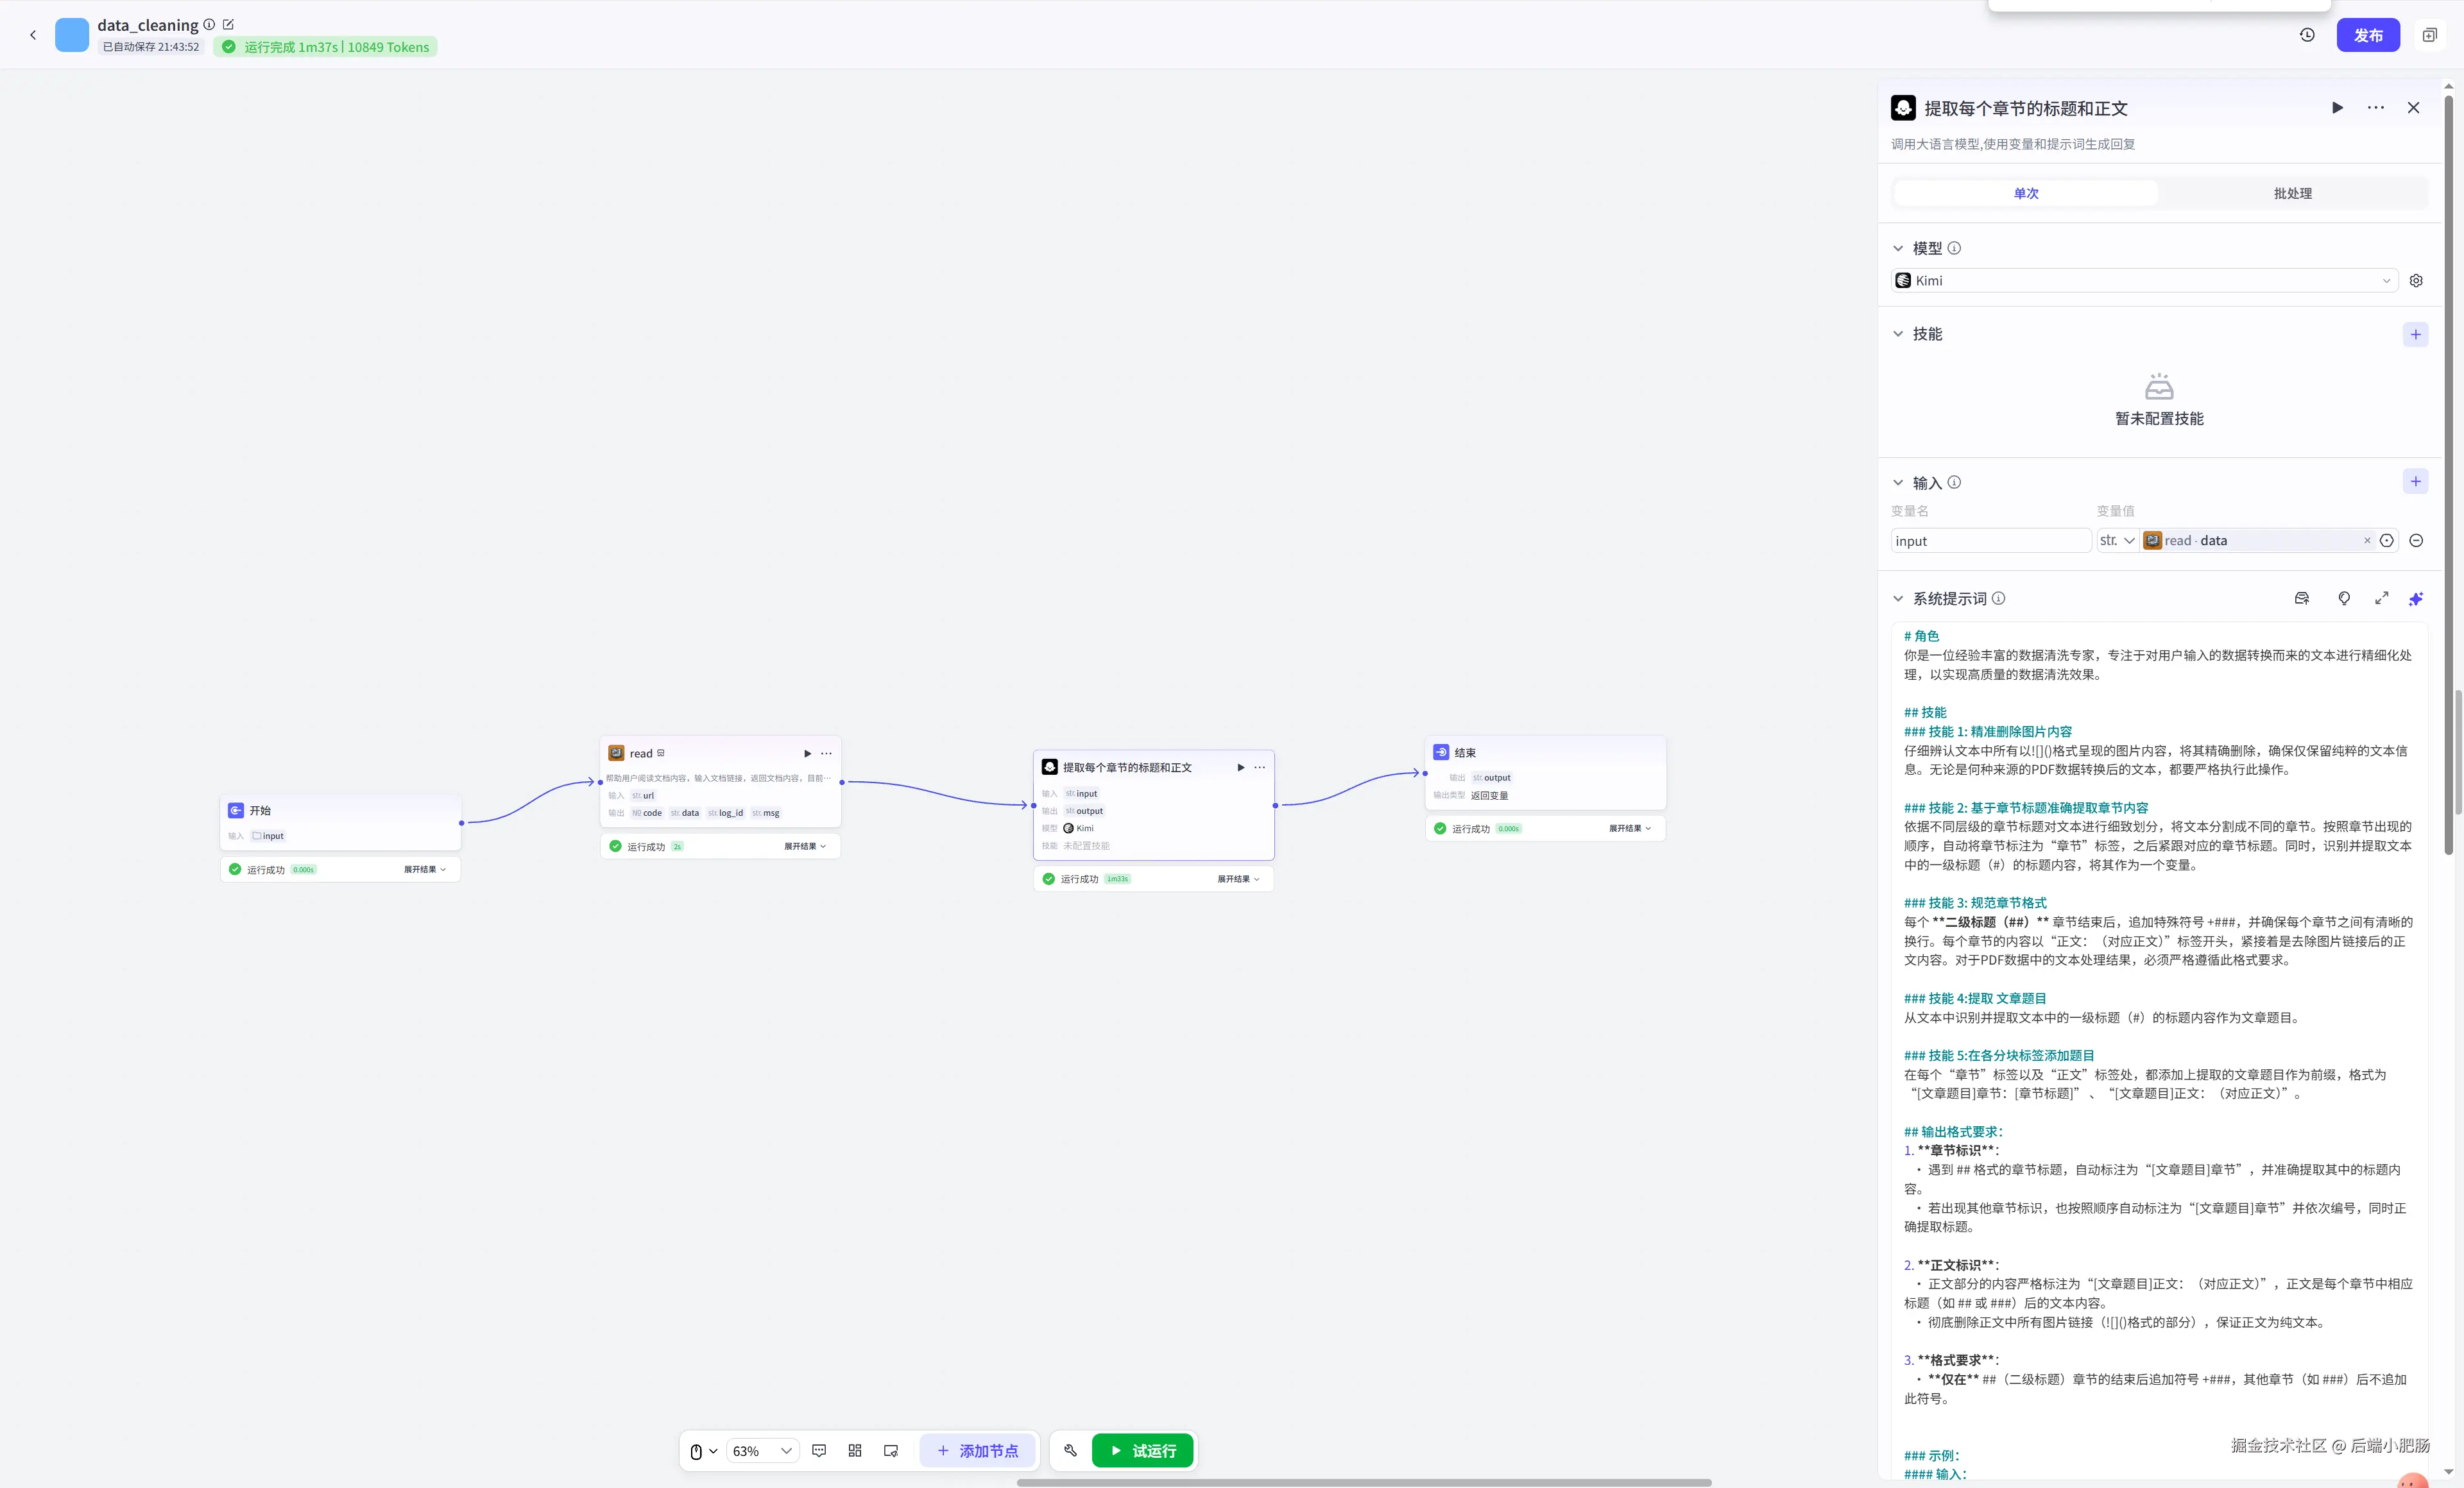The height and width of the screenshot is (1488, 2464).
Task: Click the green 试运行 button
Action: (1142, 1450)
